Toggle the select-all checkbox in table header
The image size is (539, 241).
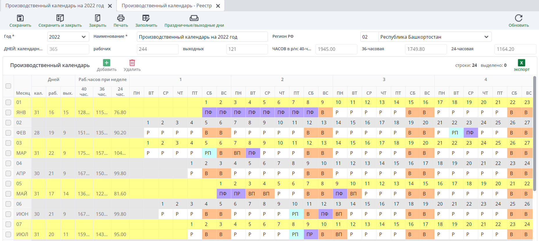pyautogui.click(x=8, y=86)
